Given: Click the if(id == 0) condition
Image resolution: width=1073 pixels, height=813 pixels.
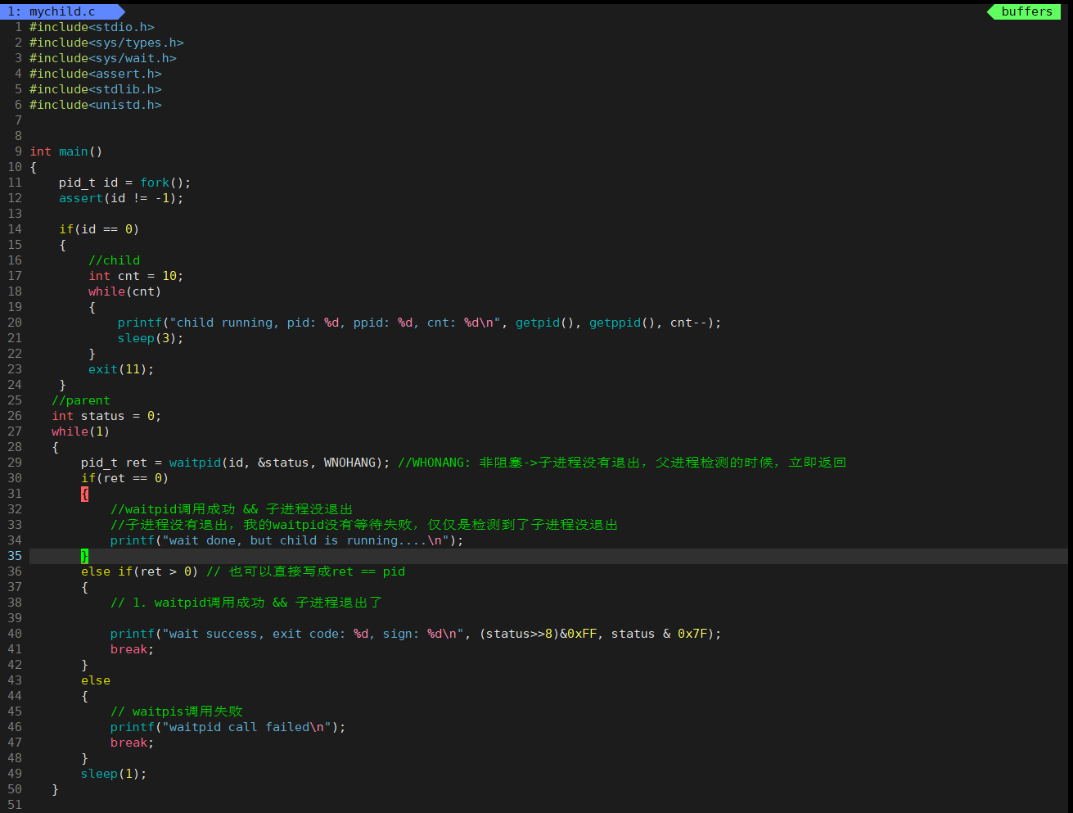Looking at the screenshot, I should click(x=99, y=229).
